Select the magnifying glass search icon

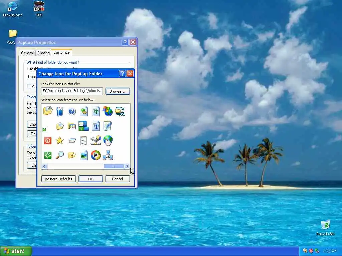tap(59, 155)
